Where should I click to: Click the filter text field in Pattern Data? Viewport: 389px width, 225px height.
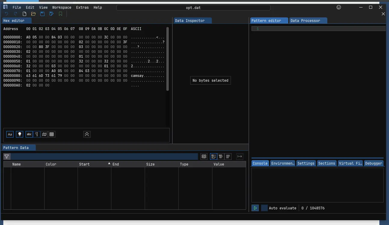coord(104,157)
